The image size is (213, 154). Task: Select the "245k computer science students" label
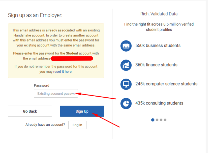pos(166,84)
